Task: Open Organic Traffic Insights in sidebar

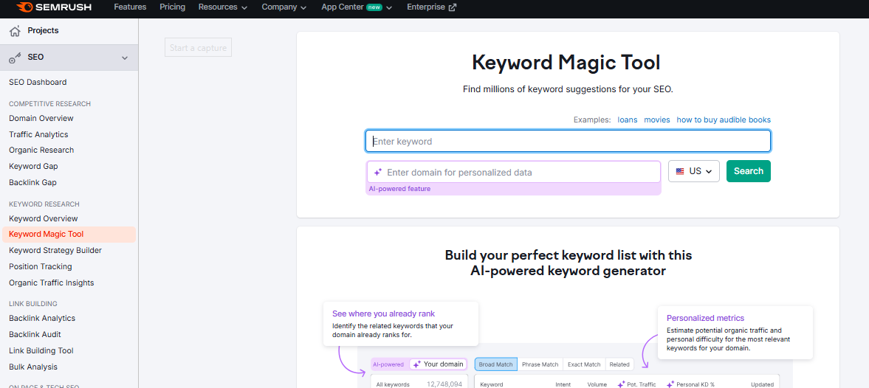Action: pyautogui.click(x=52, y=283)
